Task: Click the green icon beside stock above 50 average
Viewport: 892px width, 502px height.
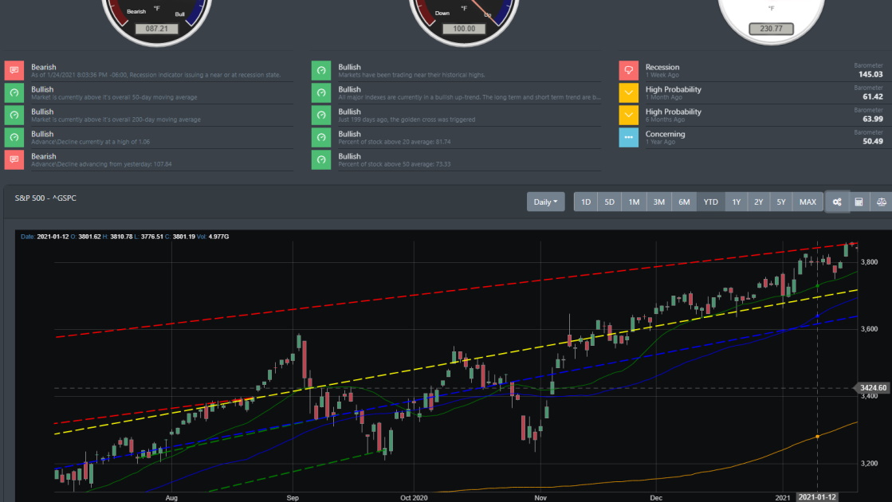Action: (321, 159)
